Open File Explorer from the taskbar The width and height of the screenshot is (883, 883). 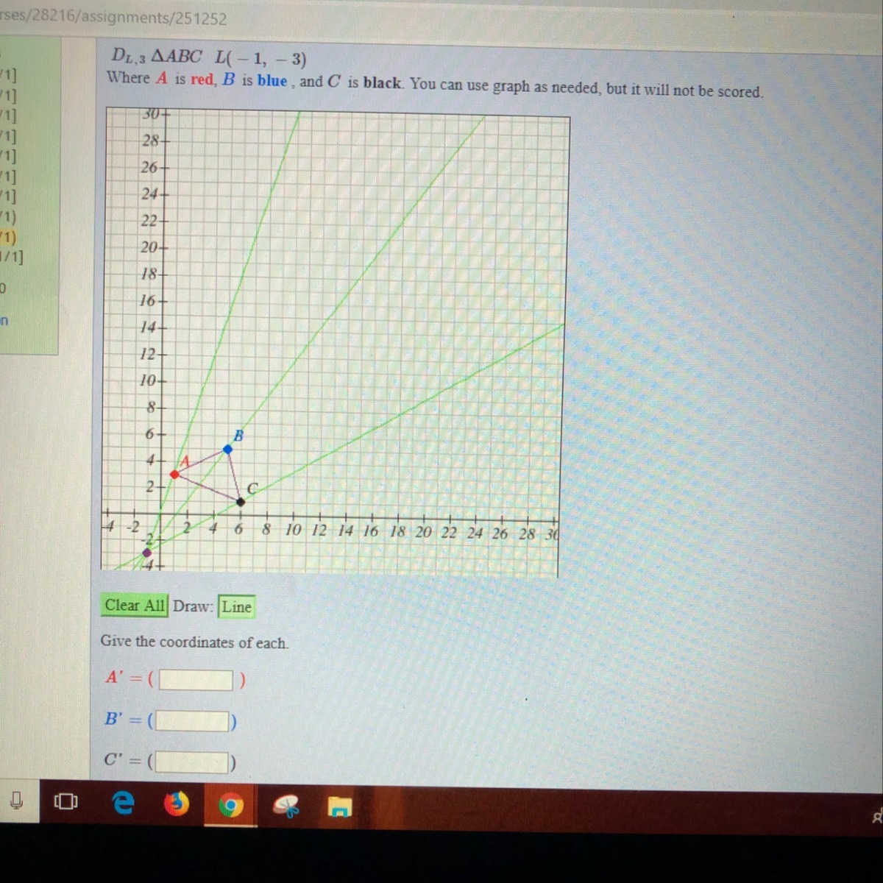tap(340, 808)
